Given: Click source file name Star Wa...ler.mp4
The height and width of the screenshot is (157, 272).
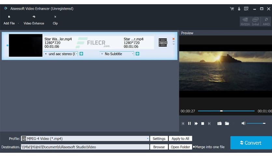Looking at the screenshot, I should [x=58, y=39].
